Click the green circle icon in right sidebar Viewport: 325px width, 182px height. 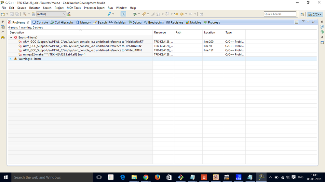click(x=322, y=32)
